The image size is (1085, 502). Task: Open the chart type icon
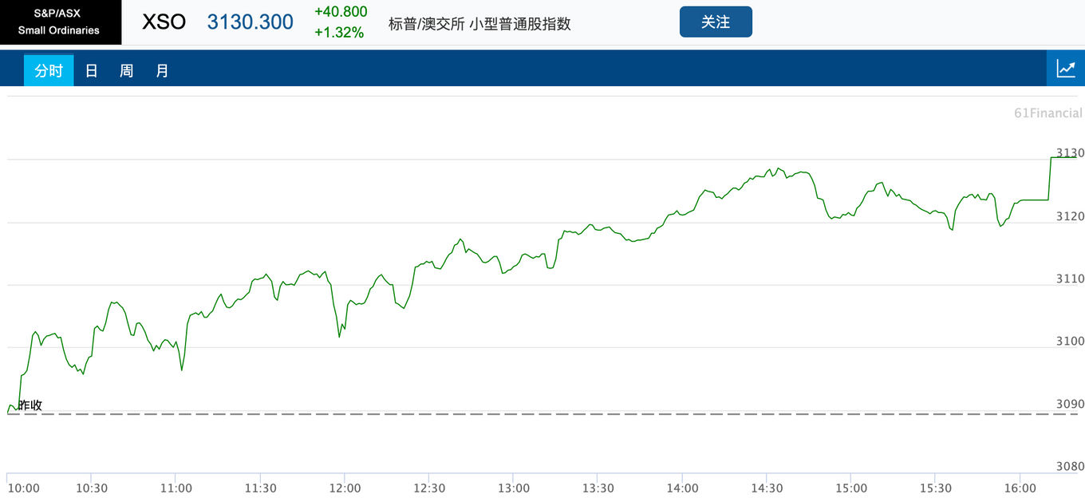[x=1066, y=69]
